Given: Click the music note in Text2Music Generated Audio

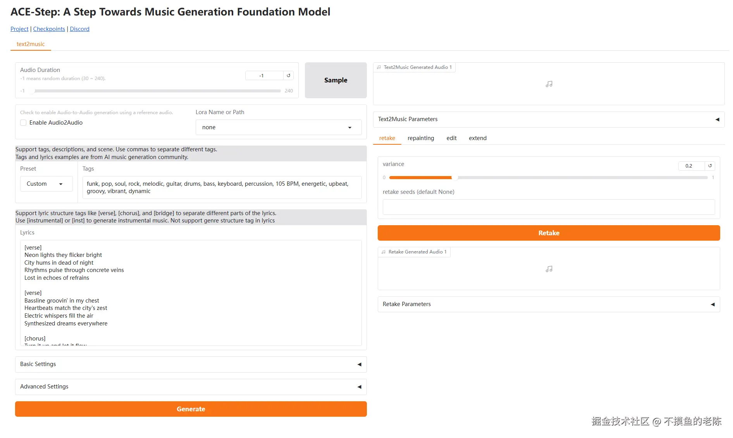Looking at the screenshot, I should tap(549, 84).
